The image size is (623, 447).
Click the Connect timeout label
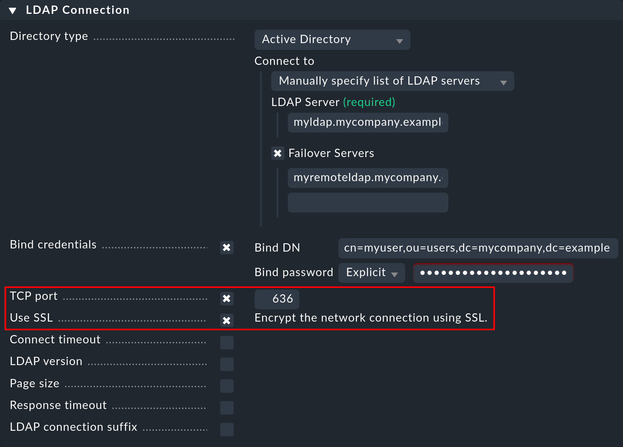[x=55, y=340]
